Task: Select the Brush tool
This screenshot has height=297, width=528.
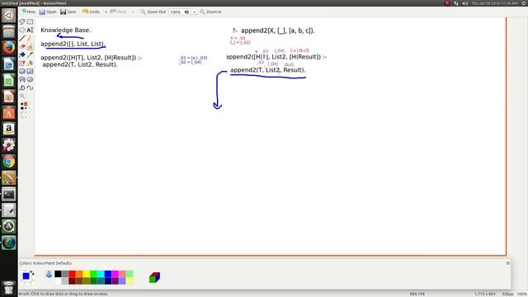Action: coord(30,46)
